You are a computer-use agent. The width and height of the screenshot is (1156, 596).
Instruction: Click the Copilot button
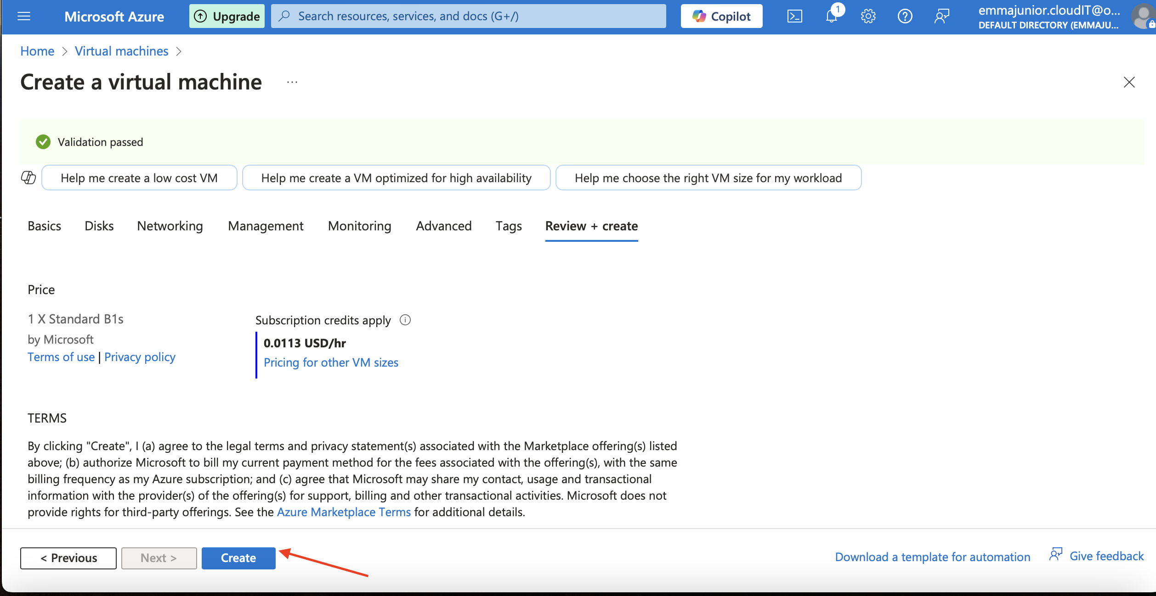pos(721,17)
